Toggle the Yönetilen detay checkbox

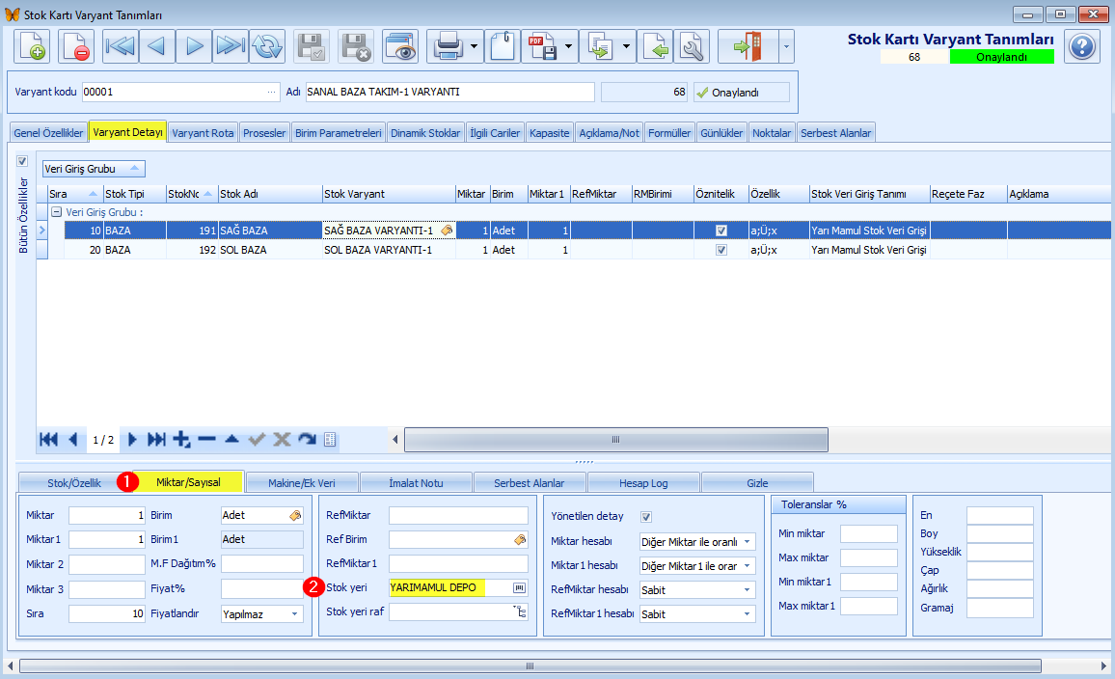click(645, 517)
